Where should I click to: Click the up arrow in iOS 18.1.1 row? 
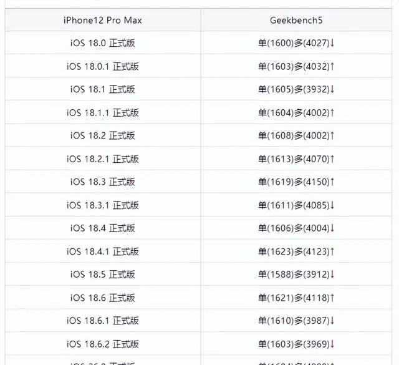click(x=332, y=112)
